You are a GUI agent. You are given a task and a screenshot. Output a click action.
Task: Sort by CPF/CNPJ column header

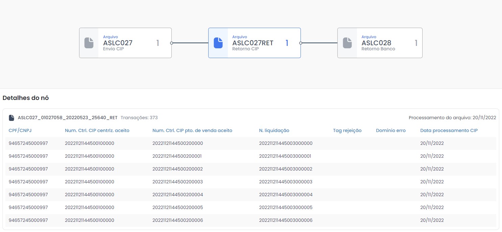click(x=20, y=130)
